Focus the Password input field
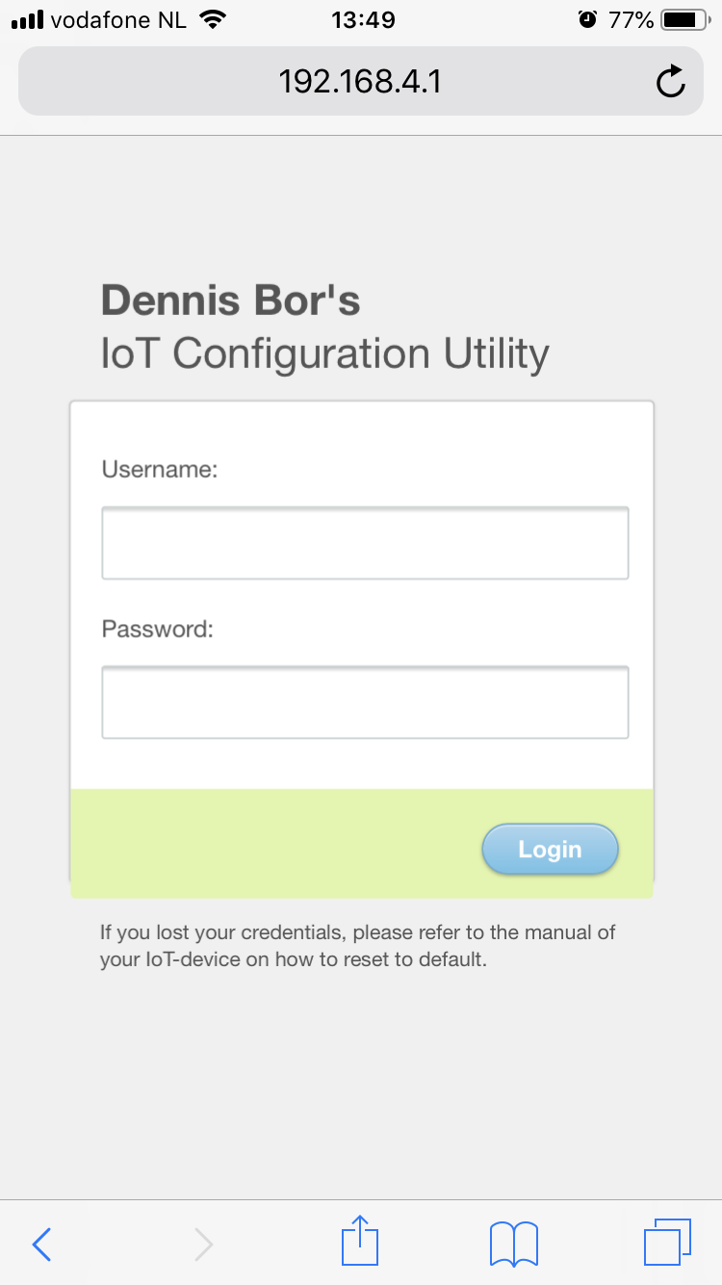Viewport: 722px width, 1285px height. (x=365, y=702)
